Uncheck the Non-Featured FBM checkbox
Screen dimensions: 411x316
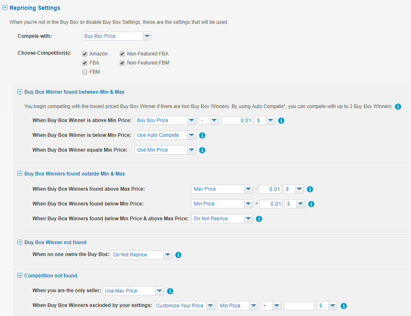click(122, 63)
